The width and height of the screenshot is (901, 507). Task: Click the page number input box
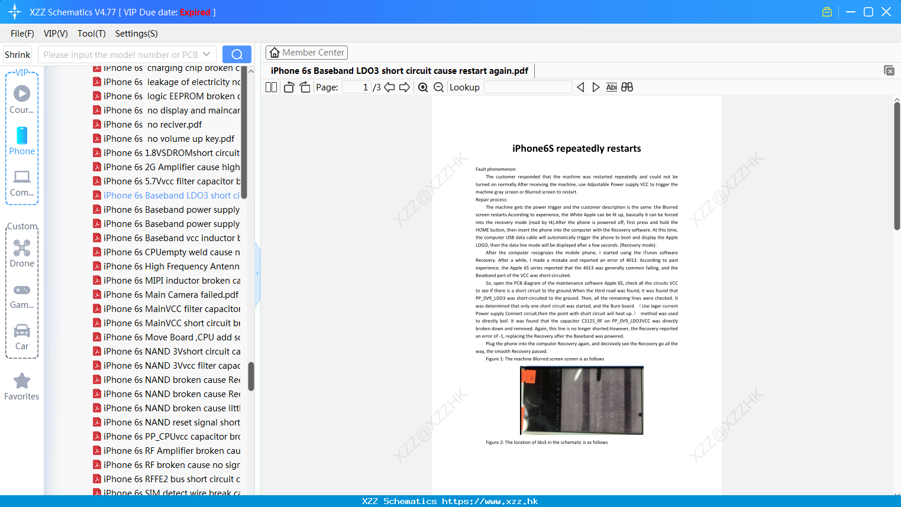click(357, 87)
